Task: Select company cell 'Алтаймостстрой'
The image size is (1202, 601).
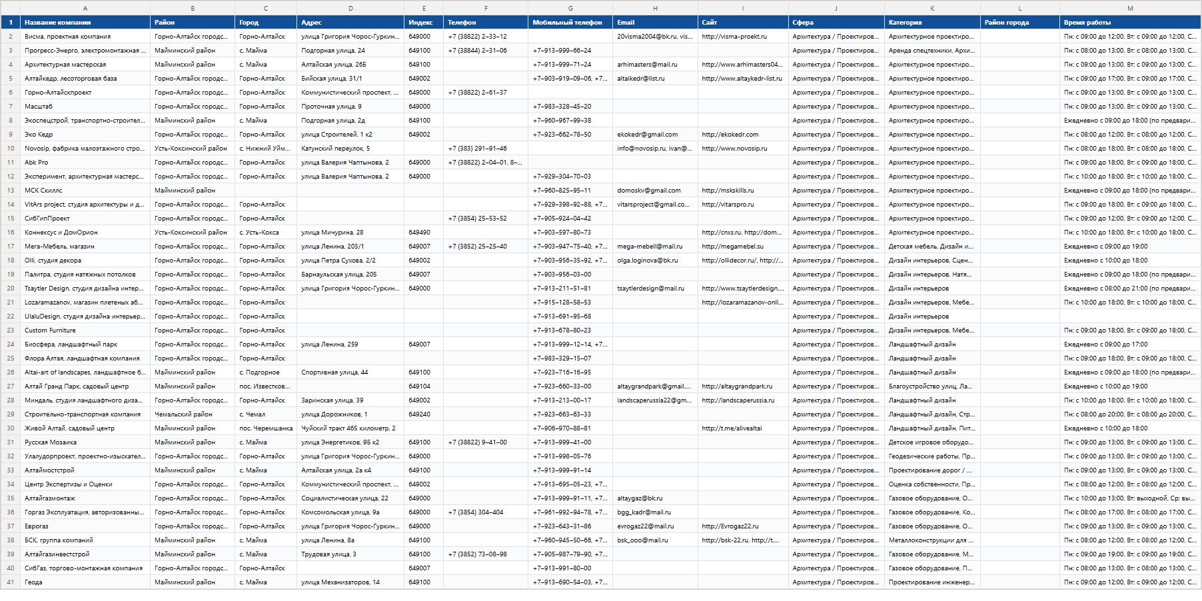Action: [x=85, y=470]
